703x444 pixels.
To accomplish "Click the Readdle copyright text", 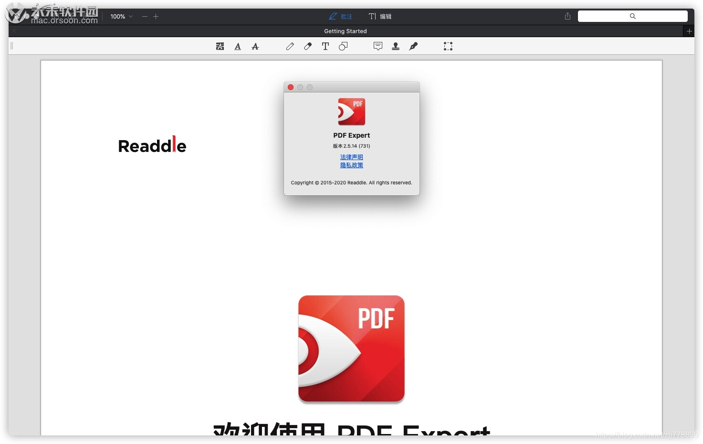I will point(352,182).
